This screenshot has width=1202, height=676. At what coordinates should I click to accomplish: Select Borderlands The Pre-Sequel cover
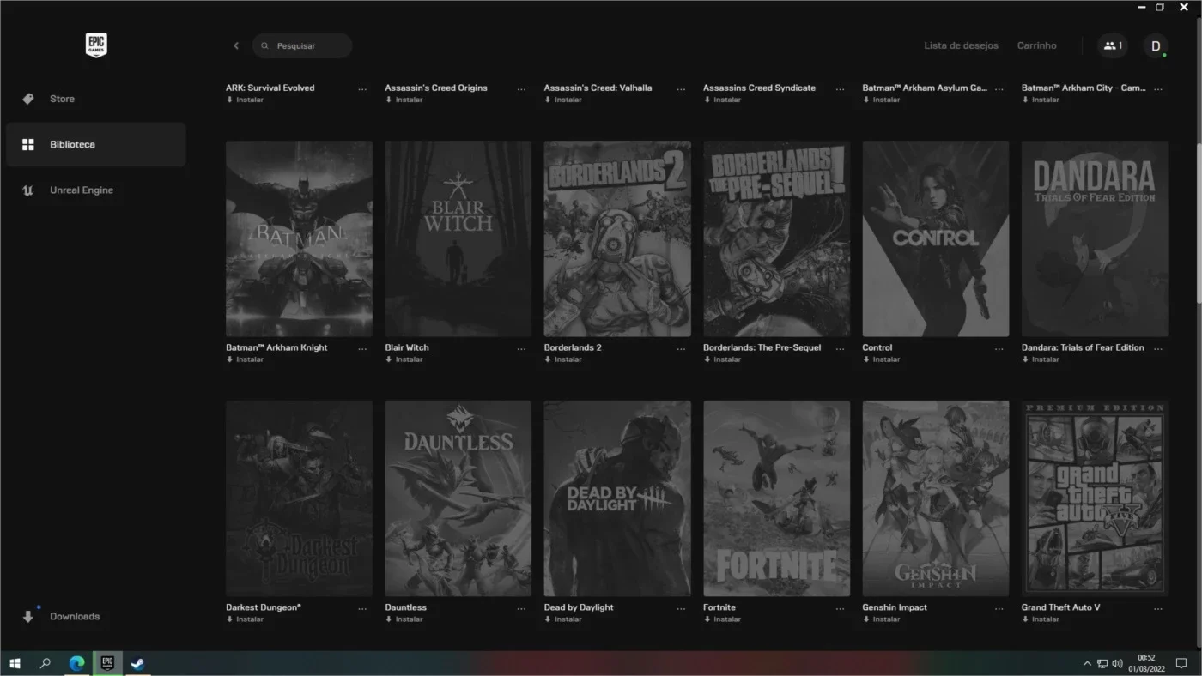tap(777, 238)
